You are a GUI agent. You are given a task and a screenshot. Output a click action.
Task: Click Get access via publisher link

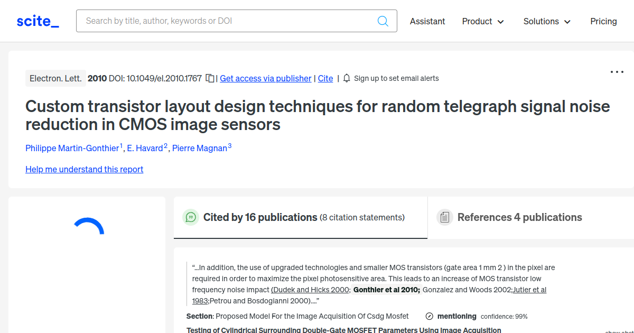click(265, 78)
